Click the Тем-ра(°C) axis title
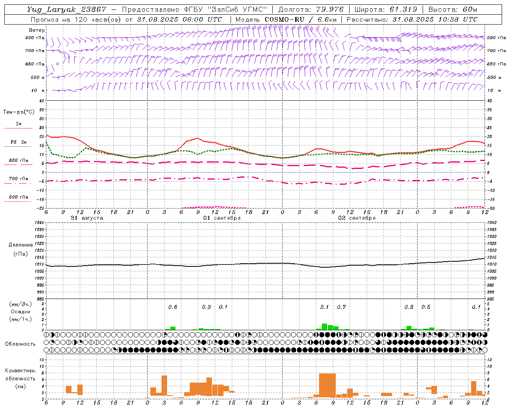This screenshot has height=406, width=508. pos(19,112)
